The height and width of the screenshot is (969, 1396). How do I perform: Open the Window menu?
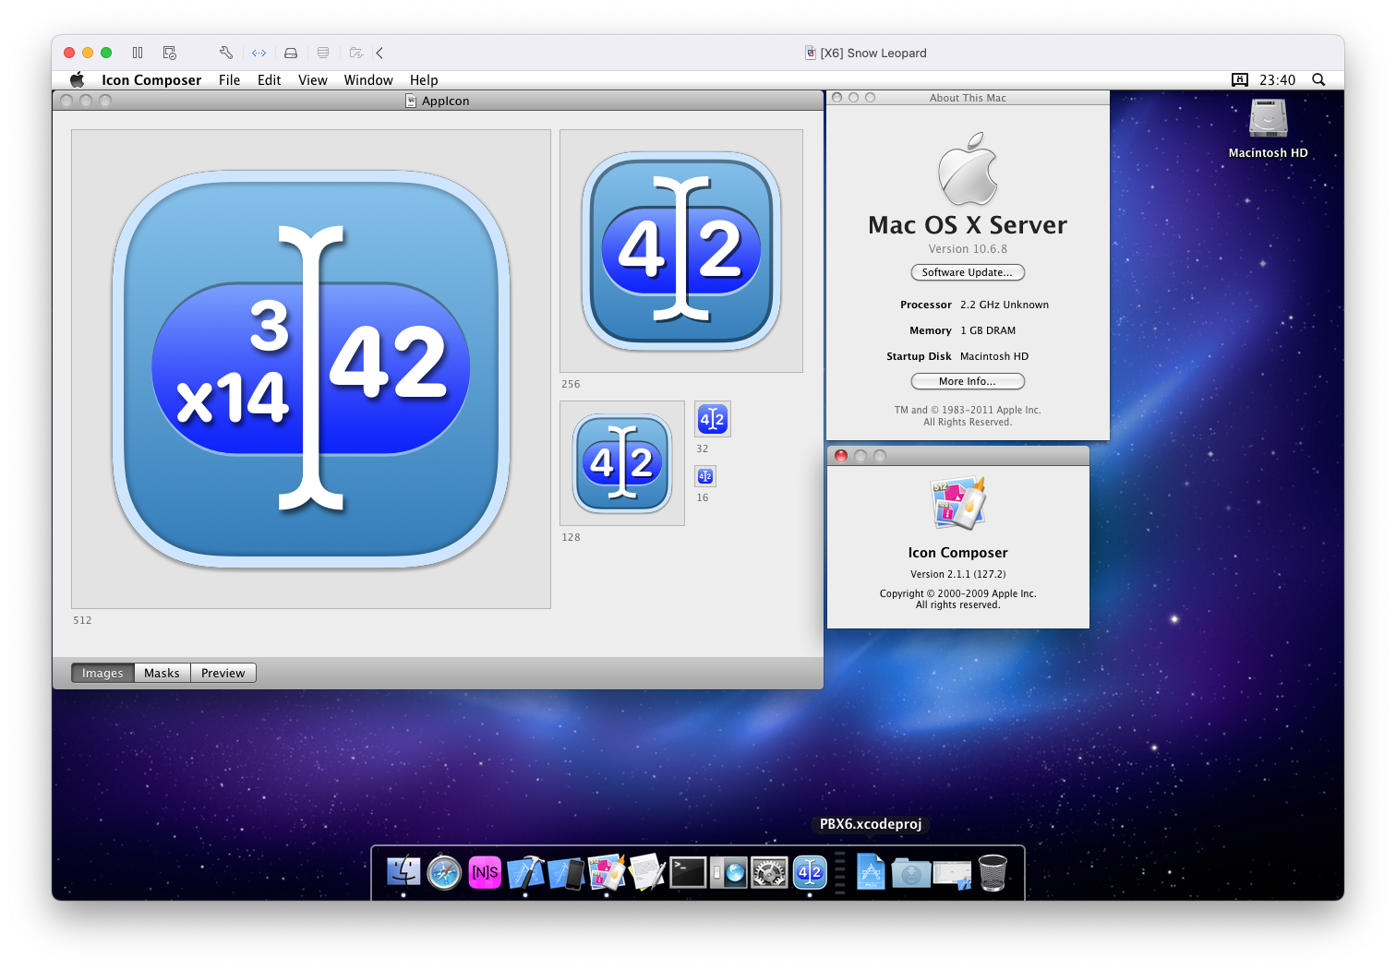pyautogui.click(x=368, y=80)
